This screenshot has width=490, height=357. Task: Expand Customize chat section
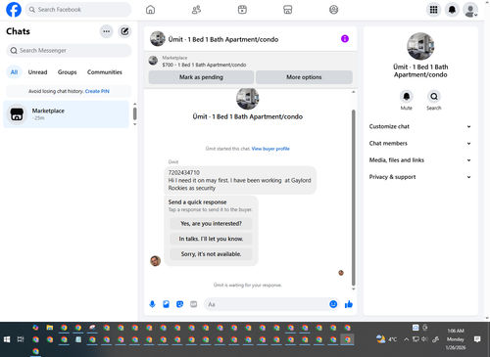[420, 126]
